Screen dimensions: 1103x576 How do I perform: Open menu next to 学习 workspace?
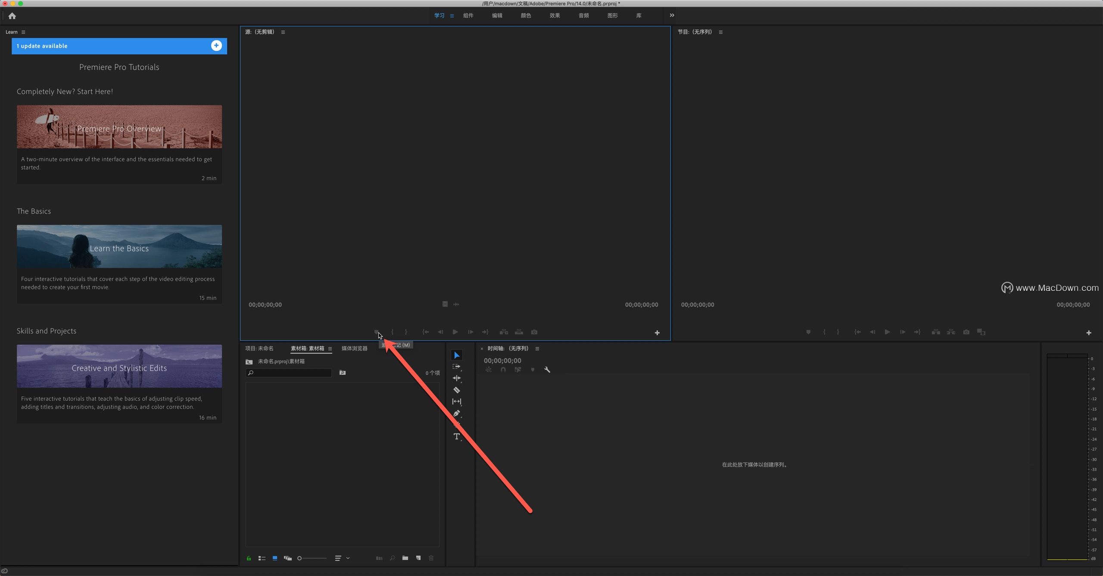coord(452,16)
